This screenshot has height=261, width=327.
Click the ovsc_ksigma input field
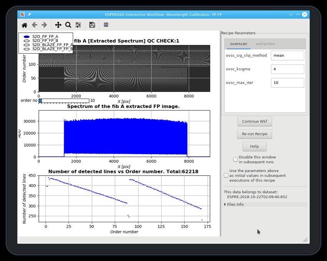287,69
